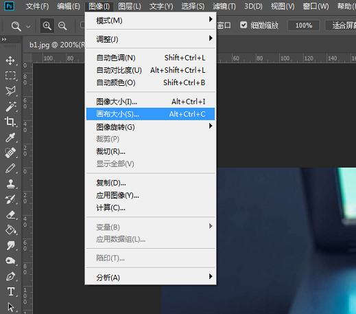Choose 画布大小(S)... menu entry
Screen dimensions: 356x314
click(150, 114)
